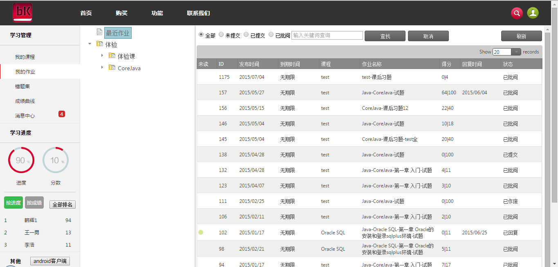Select the 未提交 radio button
Image resolution: width=558 pixels, height=267 pixels.
tap(221, 35)
